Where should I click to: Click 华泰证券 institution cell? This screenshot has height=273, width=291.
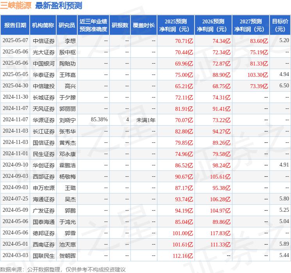(44, 75)
